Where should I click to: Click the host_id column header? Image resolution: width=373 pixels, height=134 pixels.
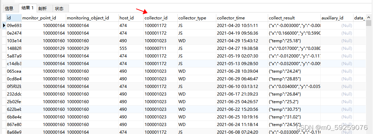131,18
